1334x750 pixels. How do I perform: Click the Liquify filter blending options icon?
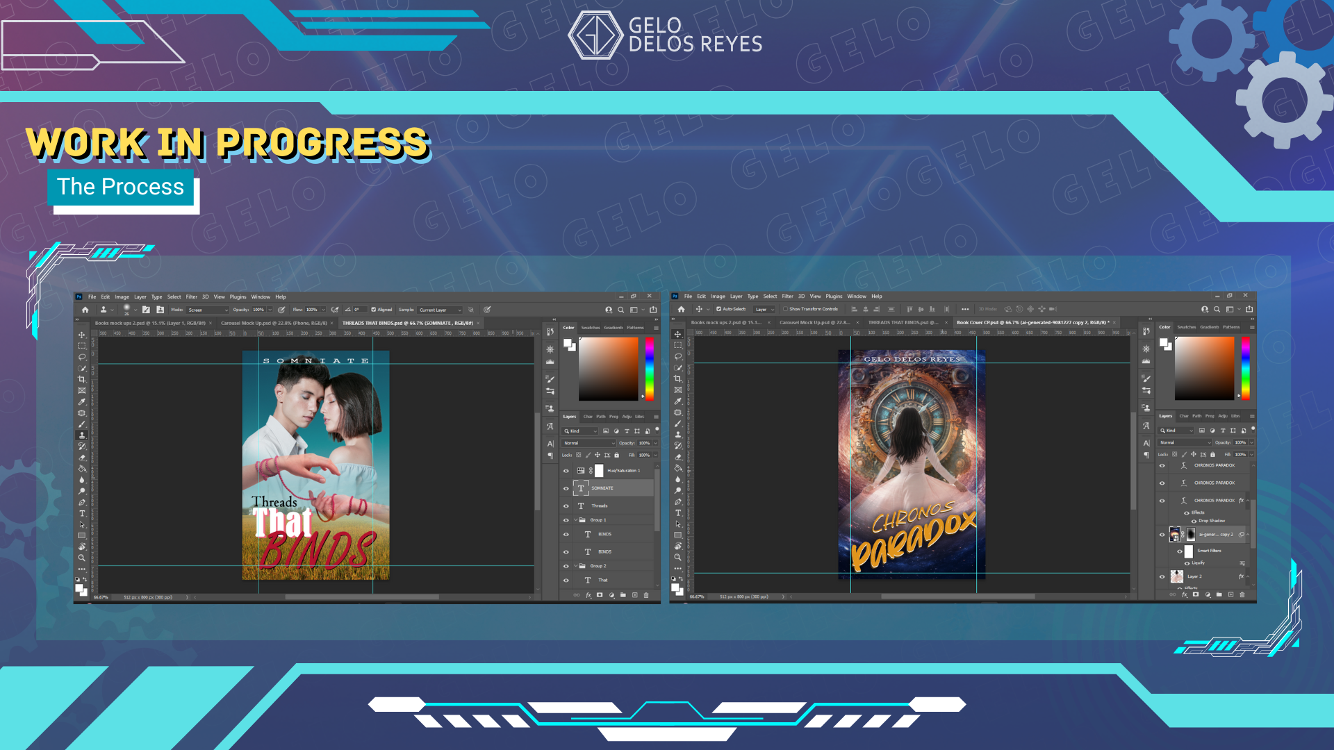pyautogui.click(x=1242, y=563)
